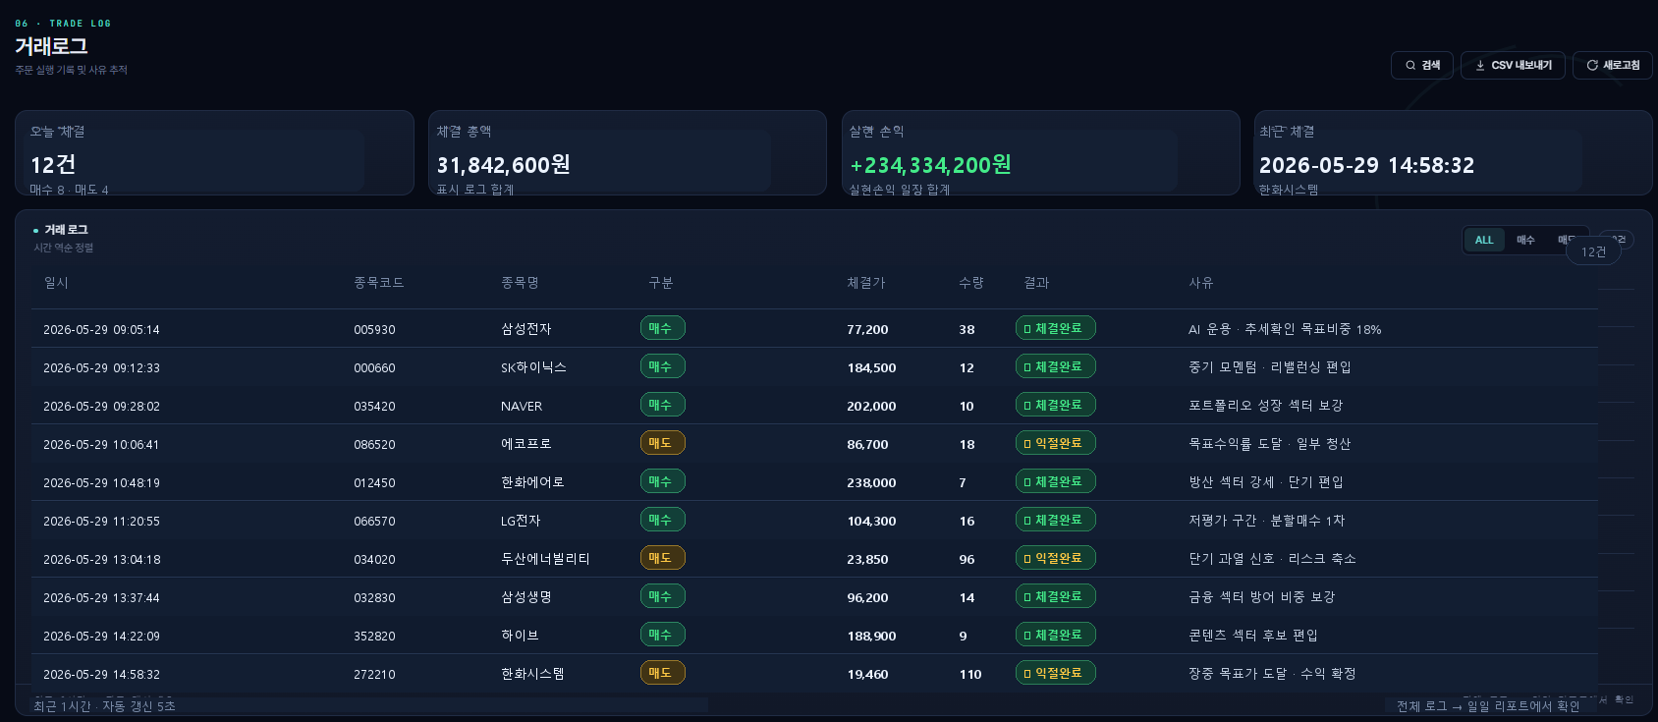Select the NAVER stock name
Viewport: 1658px width, 722px height.
point(522,406)
